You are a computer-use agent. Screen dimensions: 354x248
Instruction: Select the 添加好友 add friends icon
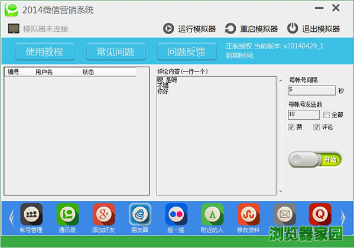[x=104, y=214]
